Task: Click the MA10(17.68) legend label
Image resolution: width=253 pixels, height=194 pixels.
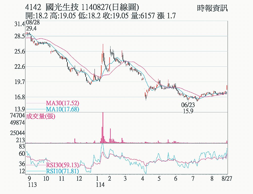Action: 62,109
